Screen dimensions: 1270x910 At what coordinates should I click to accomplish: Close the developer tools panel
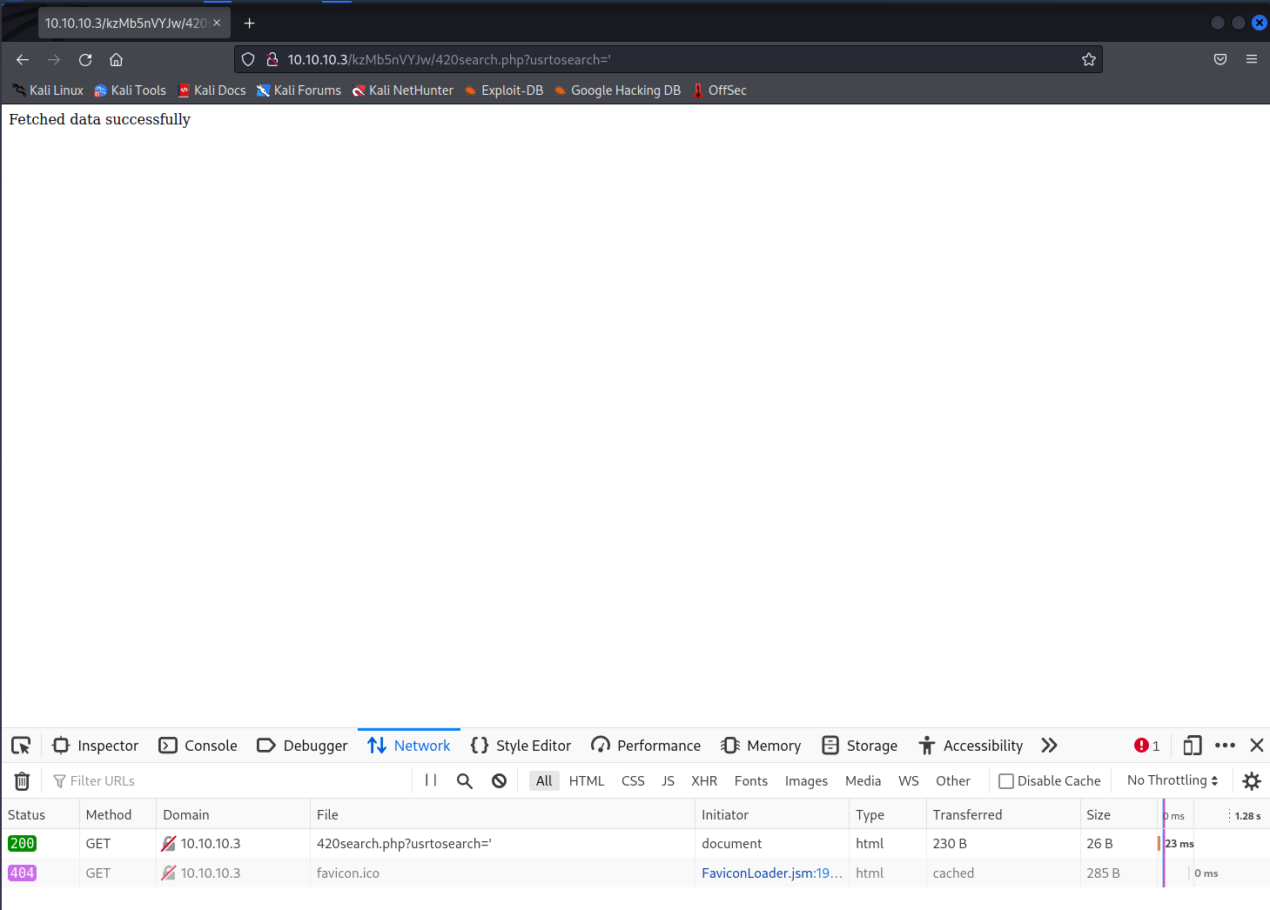click(x=1257, y=746)
